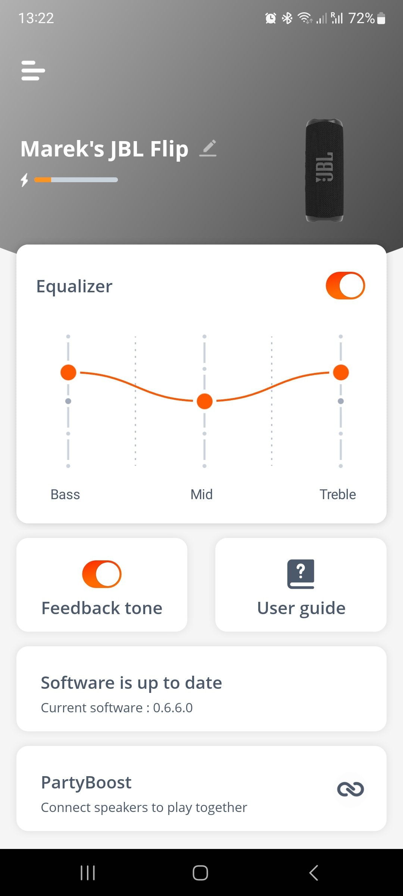This screenshot has height=896, width=403.
Task: Tap the alarm icon in the status bar
Action: (x=271, y=18)
